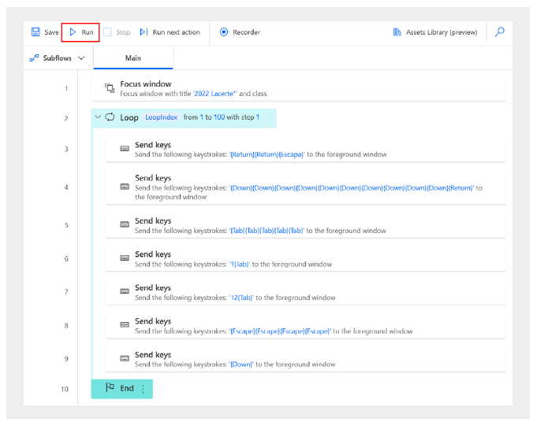Collapse the Loop block chevron
Screen dimensions: 533x437
click(x=98, y=117)
